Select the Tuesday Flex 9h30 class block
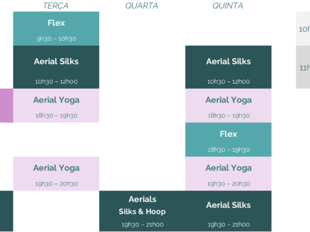 [56, 29]
